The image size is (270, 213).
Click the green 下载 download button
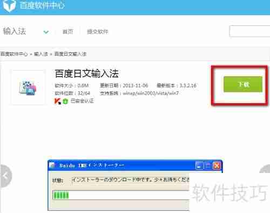243,84
